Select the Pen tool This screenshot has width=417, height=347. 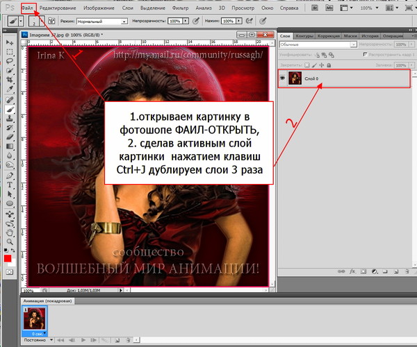click(x=10, y=176)
